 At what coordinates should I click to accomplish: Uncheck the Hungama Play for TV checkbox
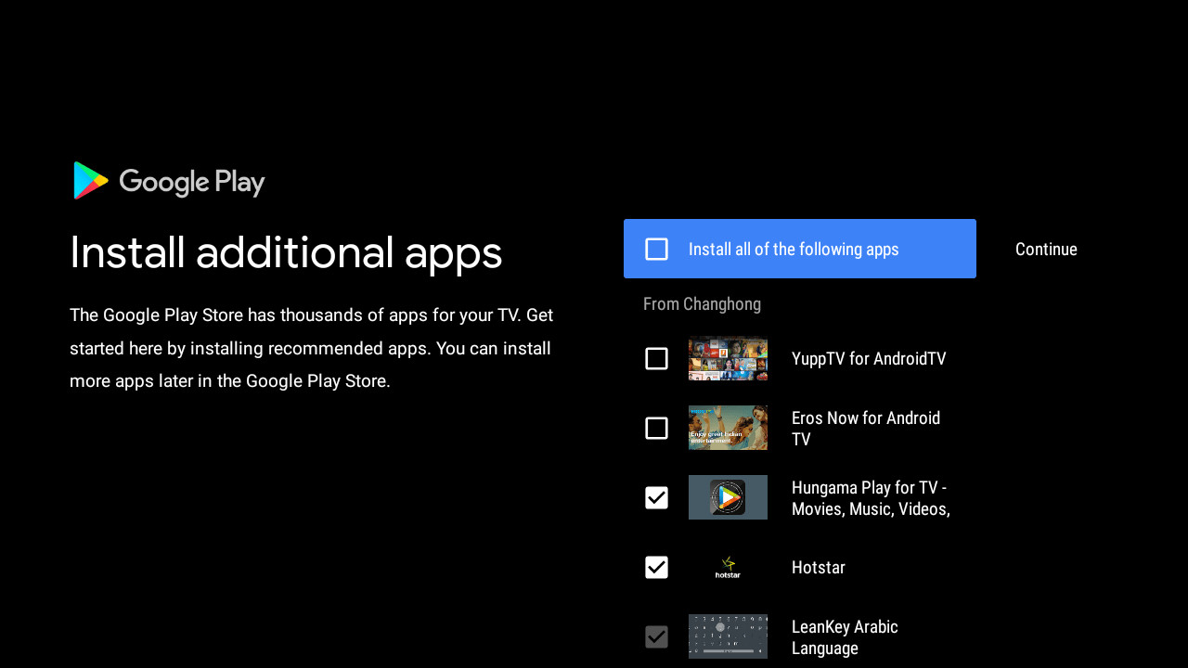(x=656, y=497)
